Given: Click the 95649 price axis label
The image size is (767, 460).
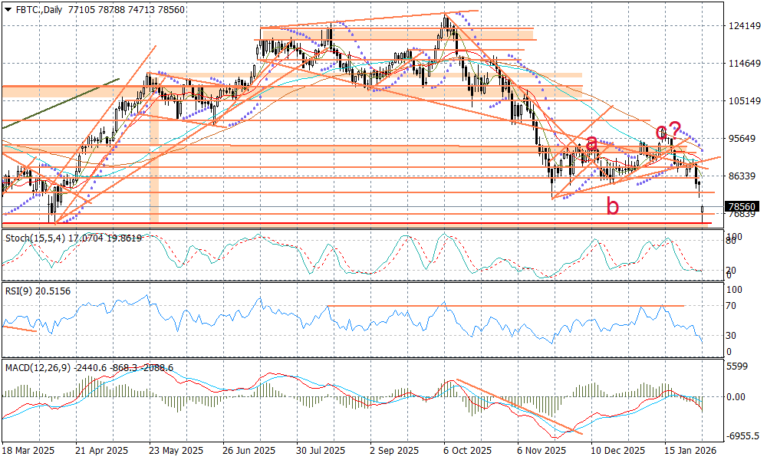Looking at the screenshot, I should click(742, 139).
